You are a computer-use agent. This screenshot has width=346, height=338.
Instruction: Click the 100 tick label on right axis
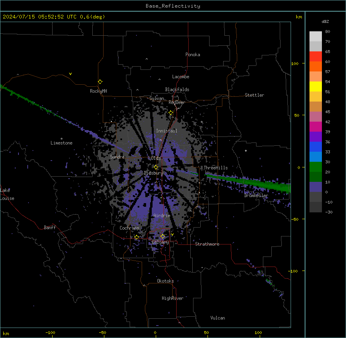(295, 63)
